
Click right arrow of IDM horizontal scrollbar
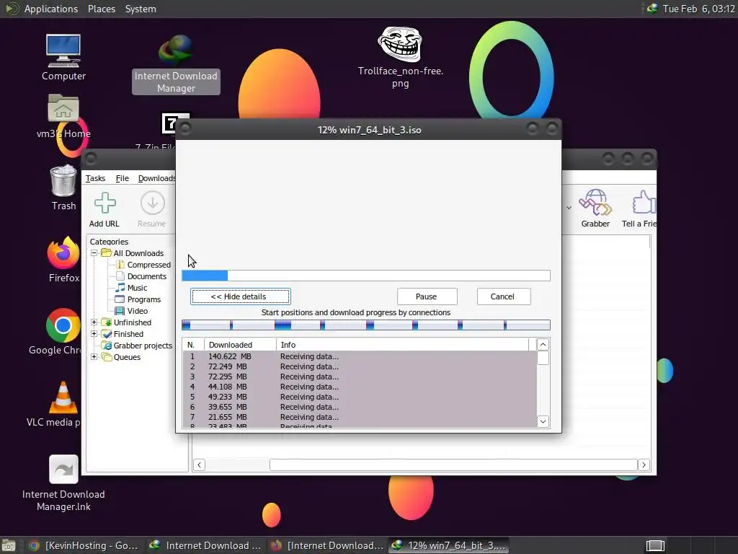click(x=644, y=465)
